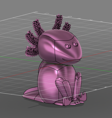Click the axolotl eye nearest the gills

68,46
